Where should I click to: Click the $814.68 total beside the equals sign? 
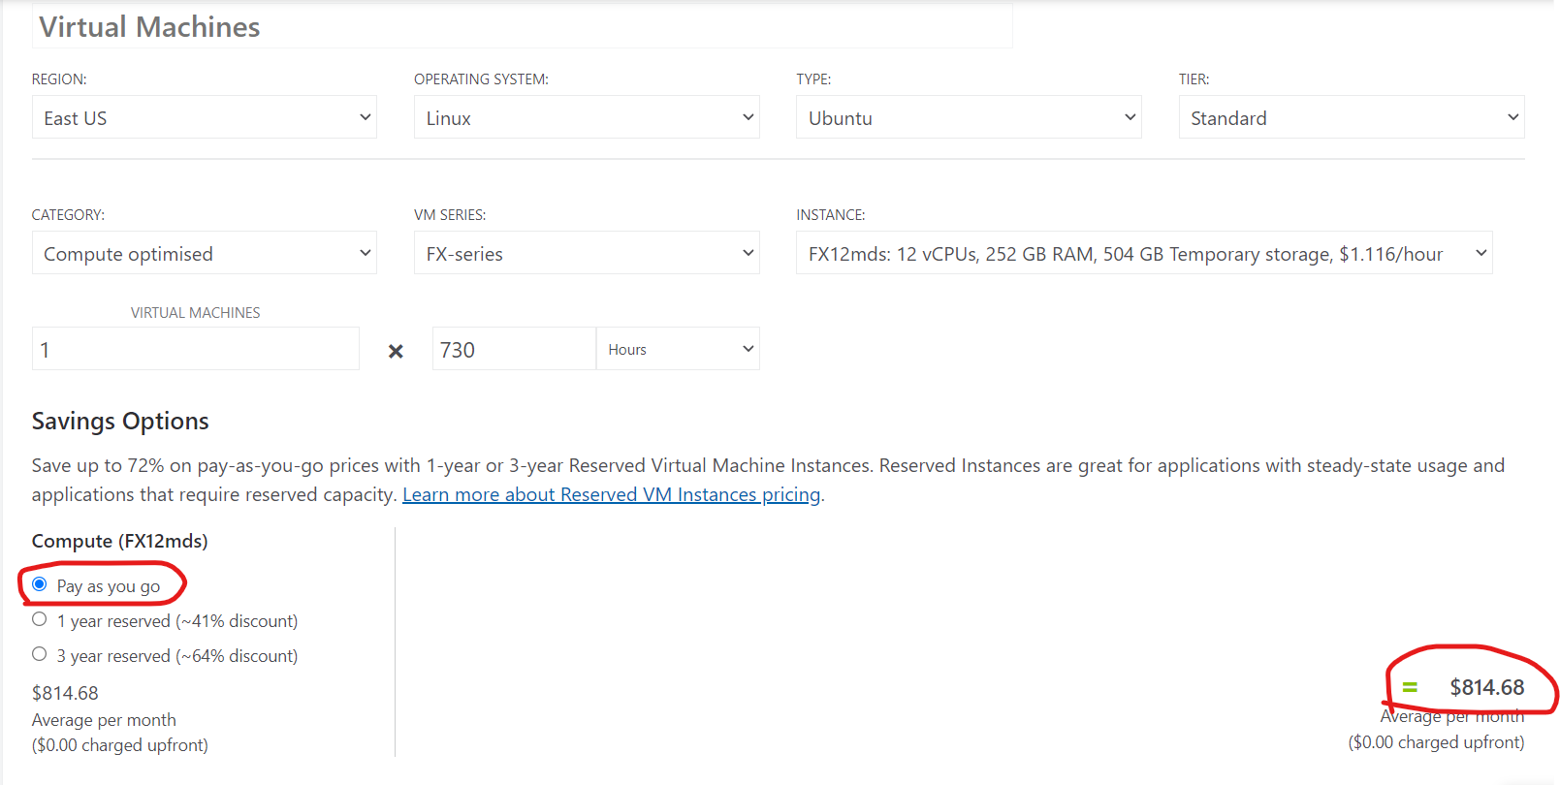coord(1487,687)
